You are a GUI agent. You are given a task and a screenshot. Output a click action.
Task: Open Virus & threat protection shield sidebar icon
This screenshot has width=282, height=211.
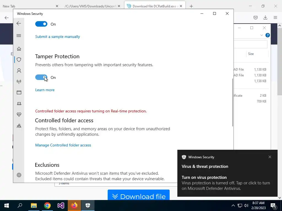pyautogui.click(x=19, y=60)
